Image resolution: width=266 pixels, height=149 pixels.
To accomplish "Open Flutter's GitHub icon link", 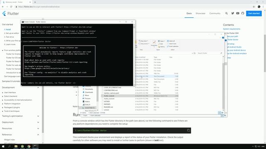I will 243,13.
